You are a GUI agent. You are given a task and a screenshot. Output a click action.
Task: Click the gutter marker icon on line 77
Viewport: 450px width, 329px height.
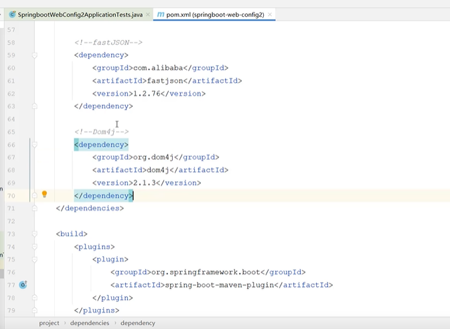(x=23, y=285)
